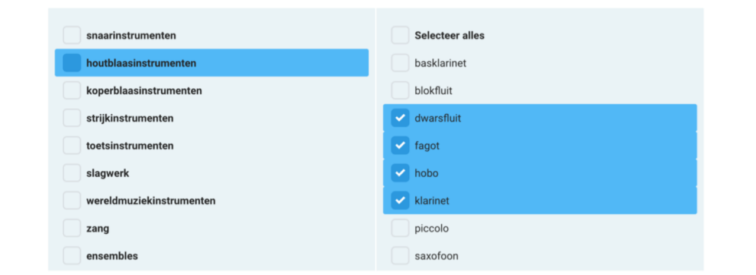
Task: Deselect the fagot checkbox
Action: (400, 145)
